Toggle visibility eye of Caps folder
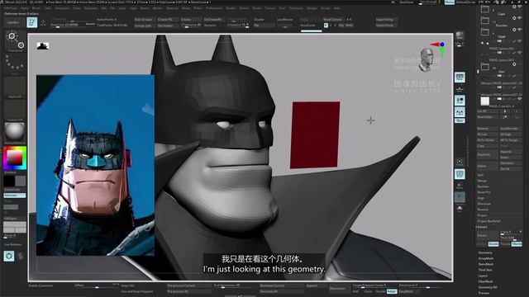The height and width of the screenshot is (297, 529). point(520,7)
